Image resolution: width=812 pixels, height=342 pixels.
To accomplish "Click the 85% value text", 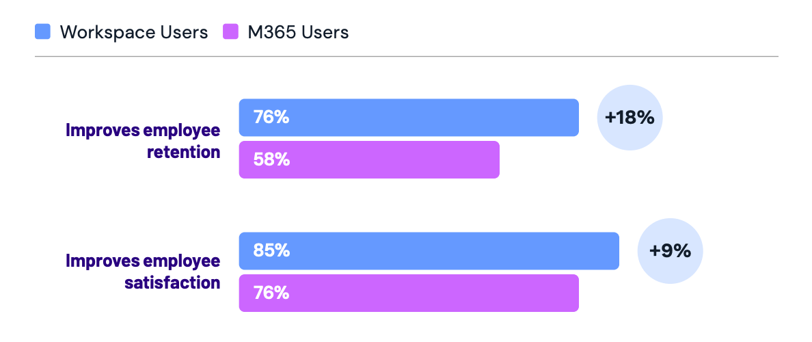I will click(271, 251).
